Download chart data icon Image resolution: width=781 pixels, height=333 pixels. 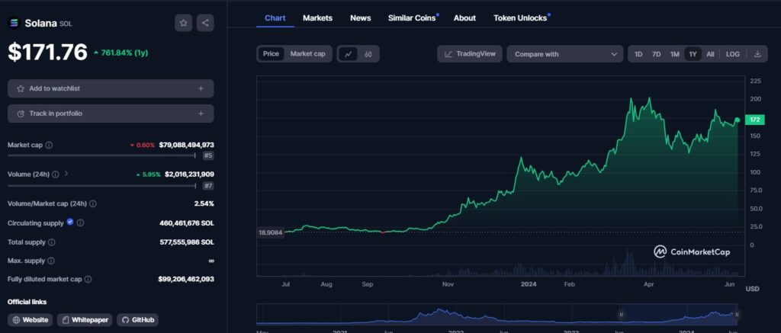(757, 54)
